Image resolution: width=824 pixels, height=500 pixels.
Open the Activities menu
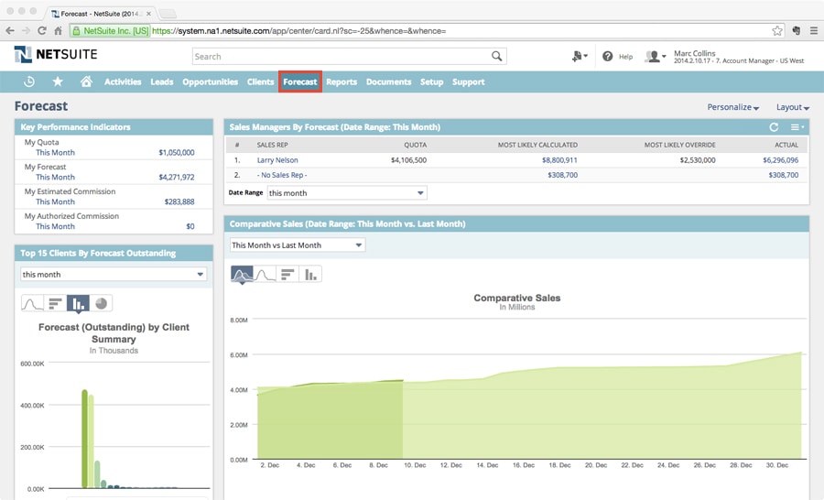point(123,82)
